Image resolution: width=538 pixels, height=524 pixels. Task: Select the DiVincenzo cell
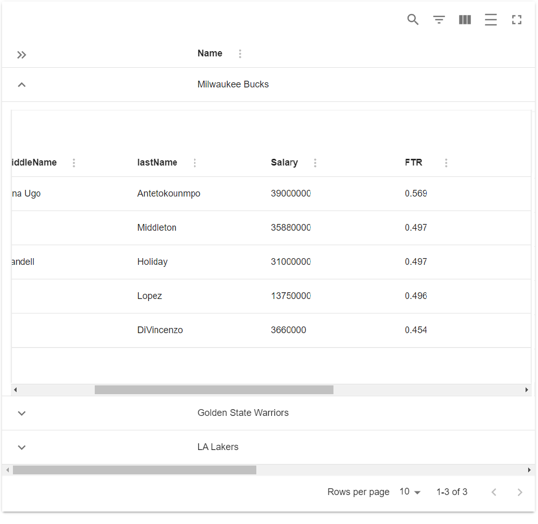point(160,330)
